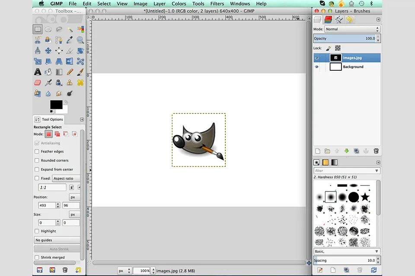Select the Select by Color tool

tap(80, 29)
